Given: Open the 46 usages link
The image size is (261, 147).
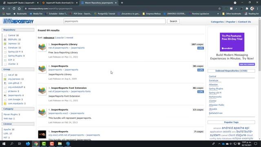Looking at the screenshot, I should pos(198,88).
